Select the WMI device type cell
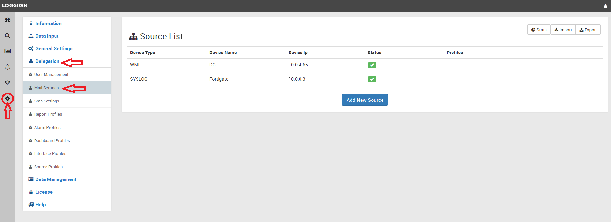This screenshot has width=611, height=222. click(x=135, y=65)
